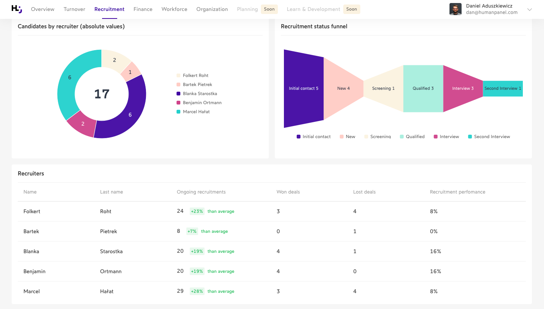Toggle the Initial contact series in the funnel legend
544x309 pixels.
click(x=298, y=137)
